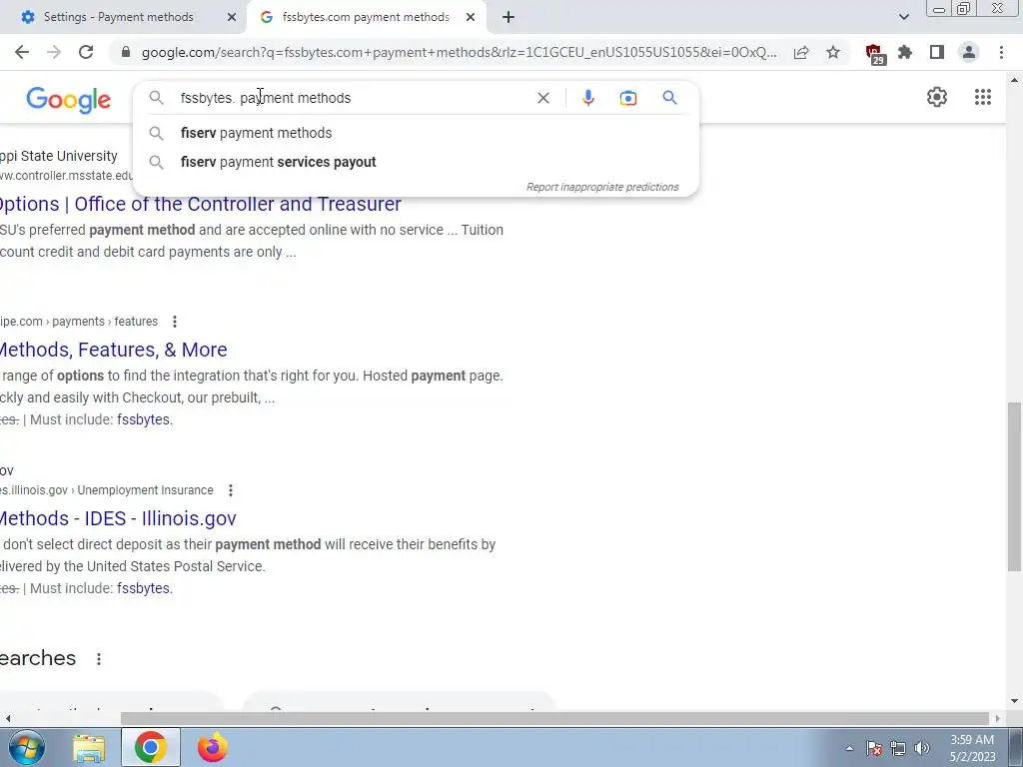
Task: Start voice search with the microphone
Action: tap(587, 98)
